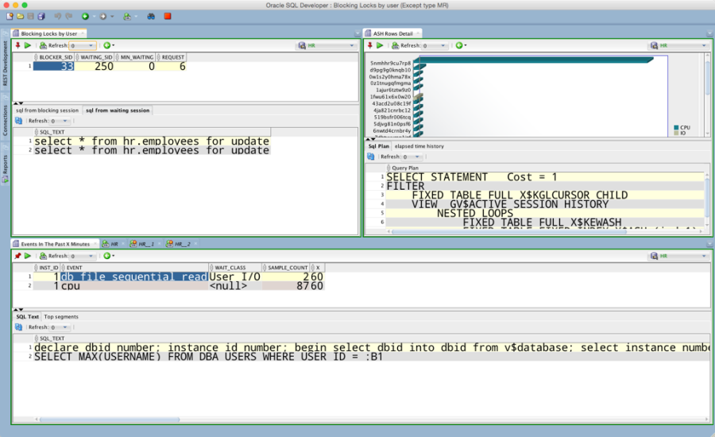This screenshot has width=715, height=437.
Task: Toggle the pin in Events panel
Action: coord(17,257)
